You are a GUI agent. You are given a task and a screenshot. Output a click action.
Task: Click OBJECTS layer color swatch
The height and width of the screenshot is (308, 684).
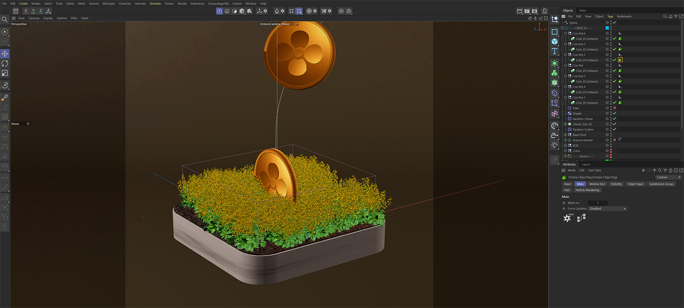point(607,28)
